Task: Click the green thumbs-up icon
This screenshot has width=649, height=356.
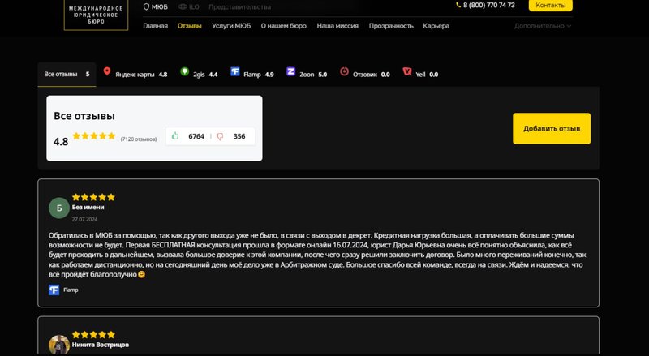Action: click(x=175, y=135)
